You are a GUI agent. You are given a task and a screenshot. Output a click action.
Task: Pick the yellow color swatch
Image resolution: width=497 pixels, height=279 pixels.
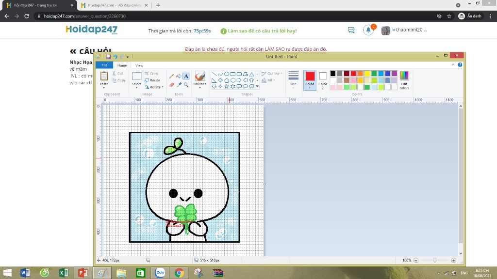point(367,74)
